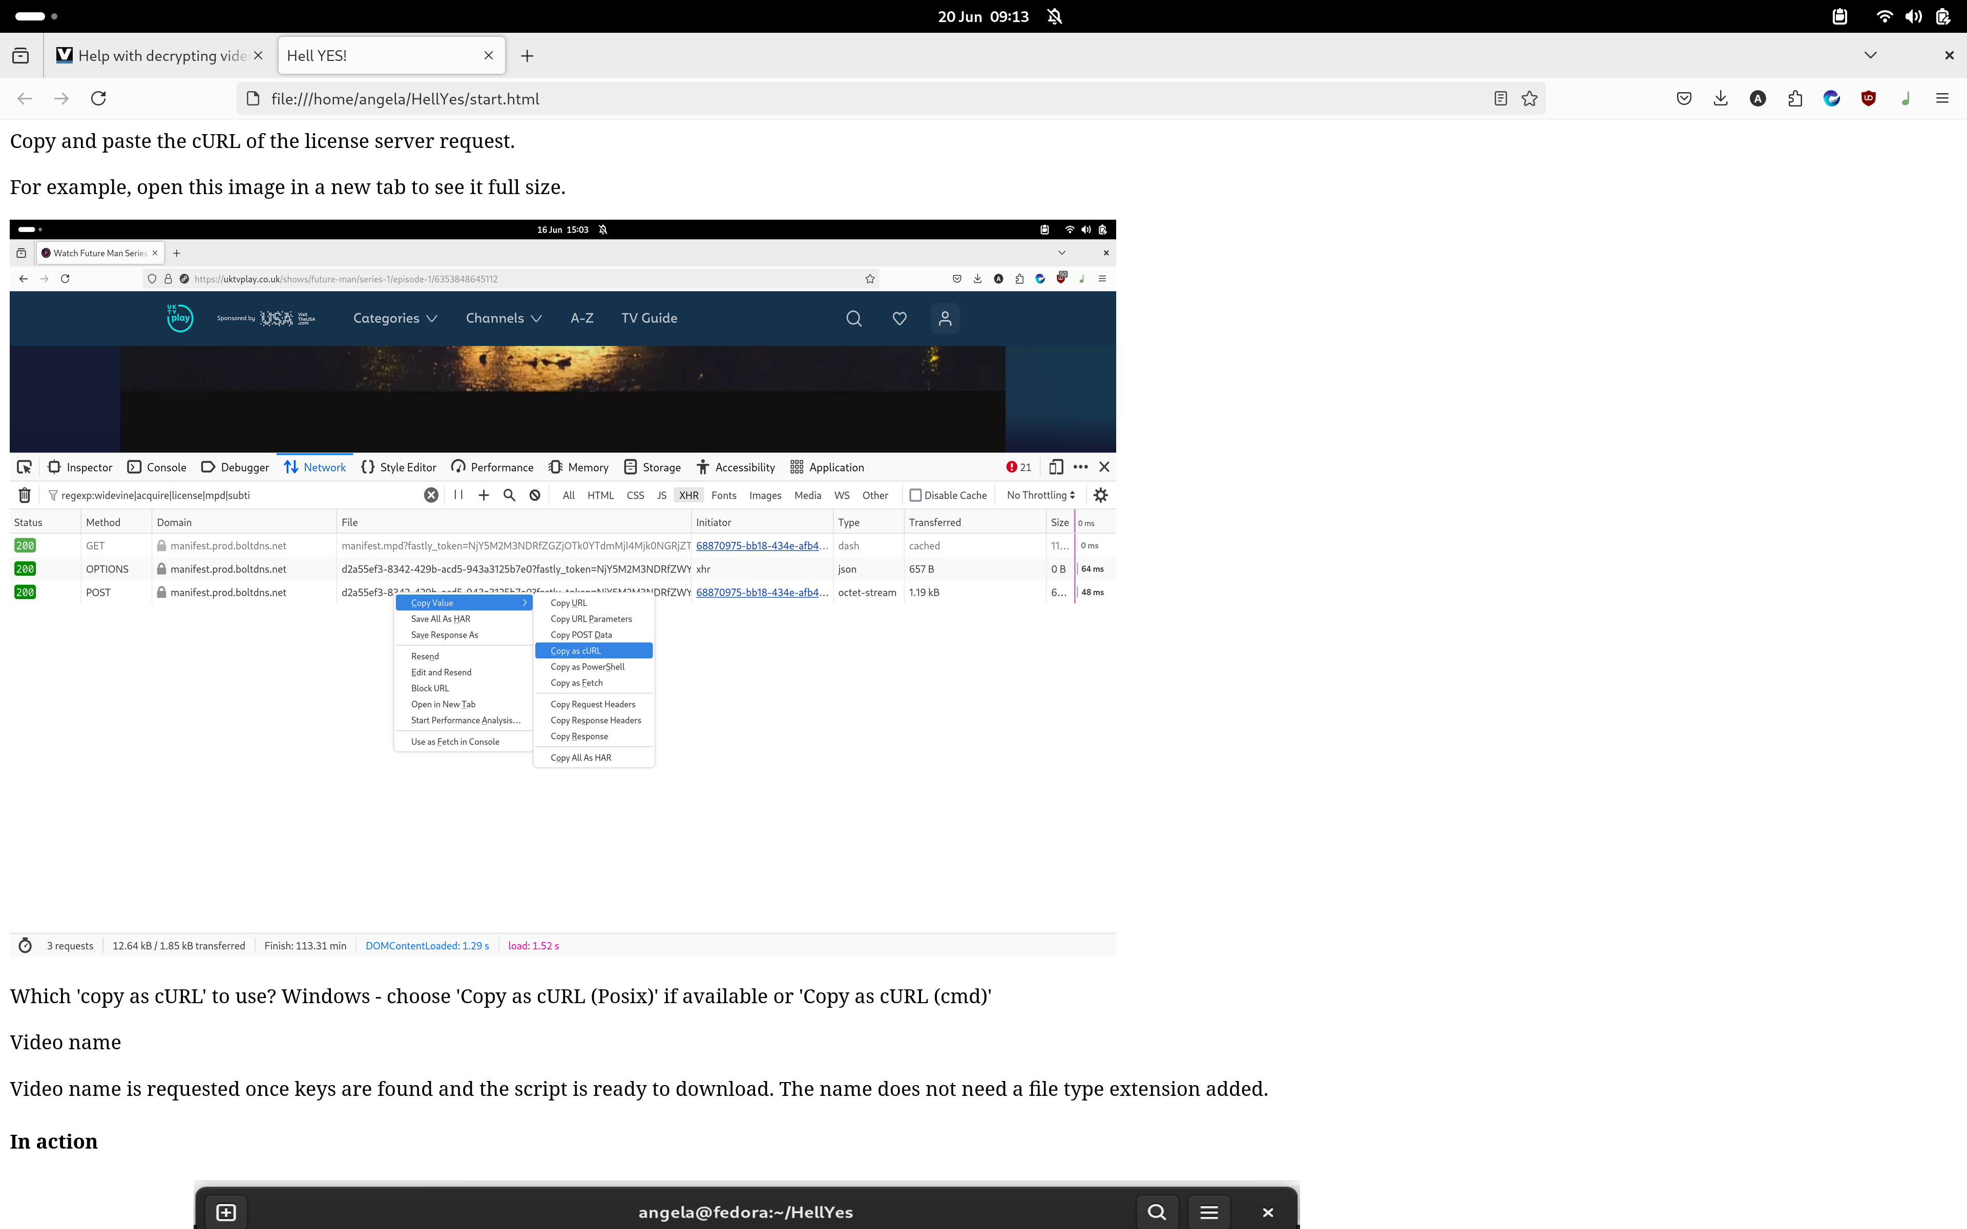
Task: Open the Firefox downloads panel
Action: tap(1721, 98)
